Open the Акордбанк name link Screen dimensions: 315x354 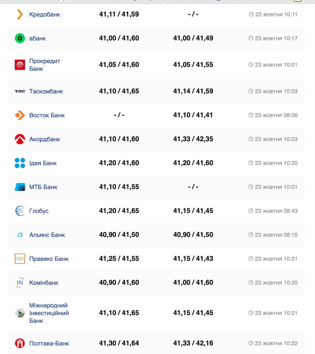coord(45,139)
